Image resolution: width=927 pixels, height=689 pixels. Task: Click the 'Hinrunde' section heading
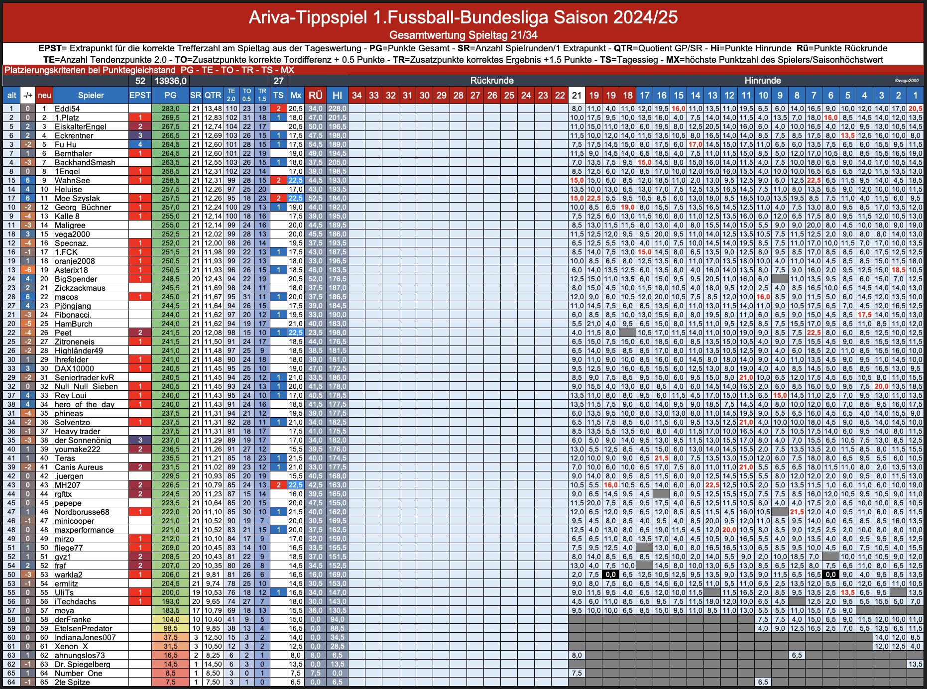763,81
